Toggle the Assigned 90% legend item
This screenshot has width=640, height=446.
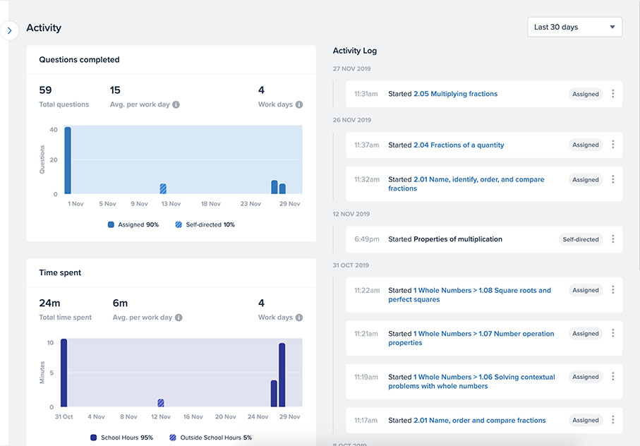[x=133, y=224]
